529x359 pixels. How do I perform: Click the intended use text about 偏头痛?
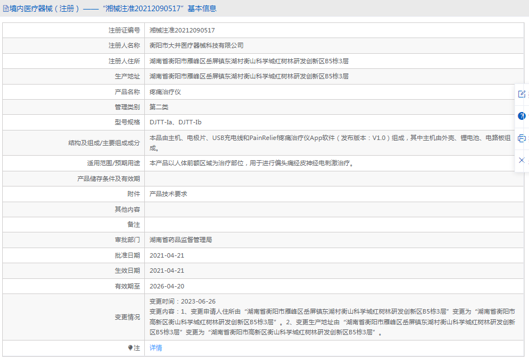pos(252,164)
